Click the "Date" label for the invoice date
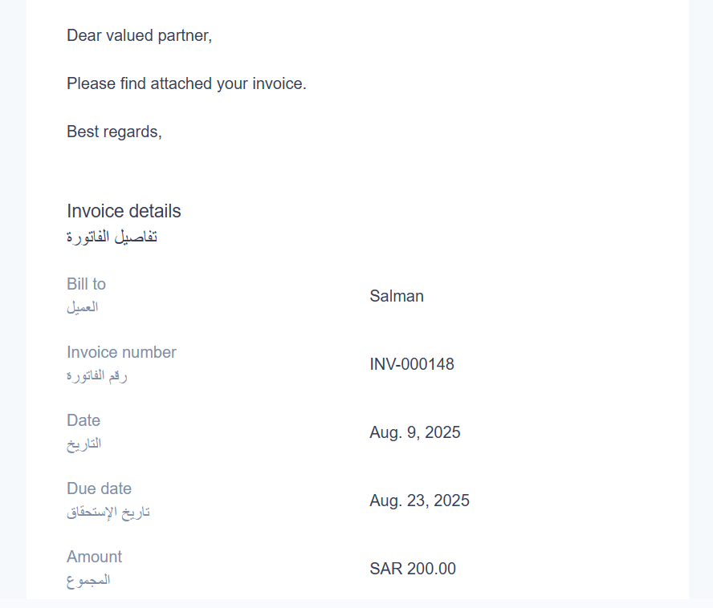Image resolution: width=713 pixels, height=608 pixels. (x=84, y=420)
